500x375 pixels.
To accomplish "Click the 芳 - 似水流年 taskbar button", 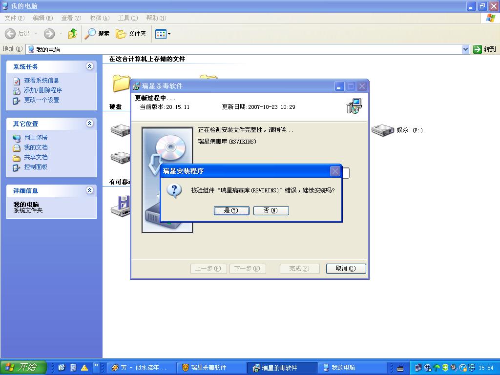I will (x=140, y=368).
